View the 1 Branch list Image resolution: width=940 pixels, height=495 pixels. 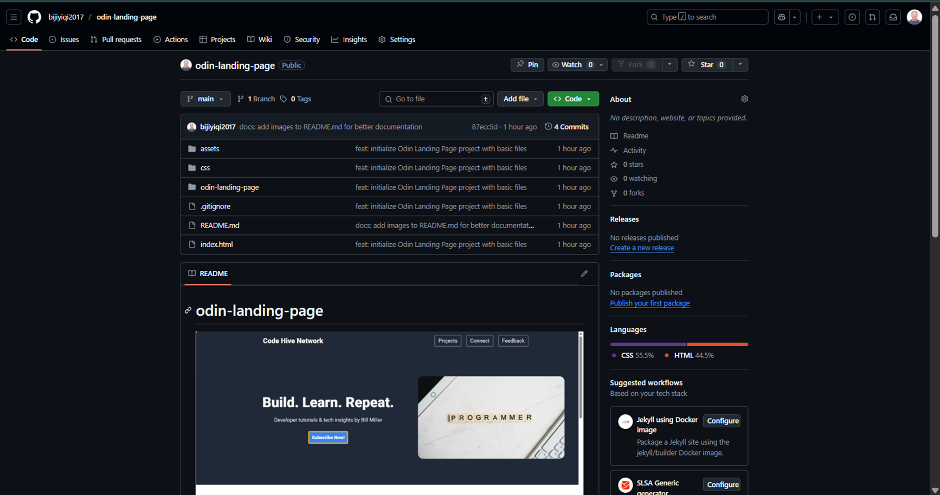pyautogui.click(x=256, y=99)
